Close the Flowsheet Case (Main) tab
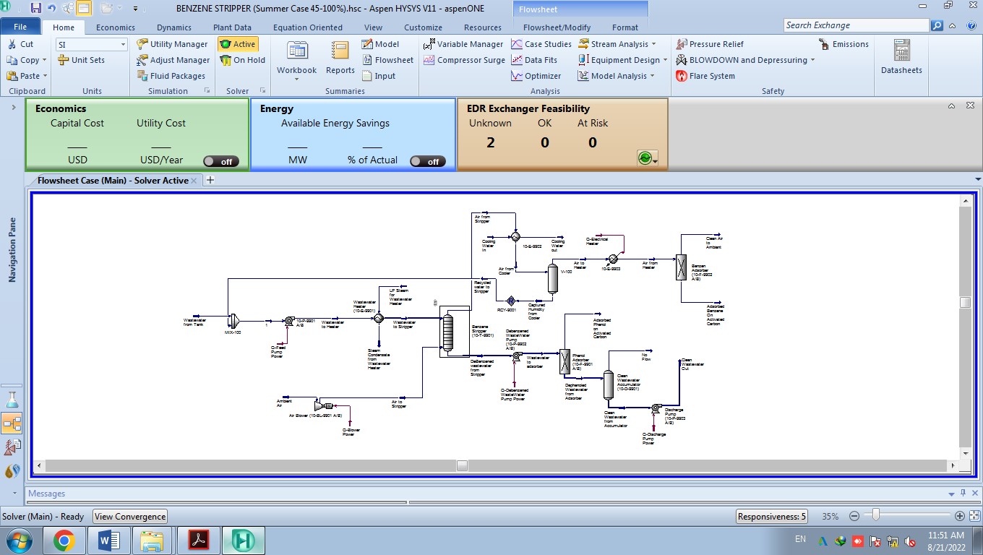The width and height of the screenshot is (983, 555). click(x=194, y=181)
